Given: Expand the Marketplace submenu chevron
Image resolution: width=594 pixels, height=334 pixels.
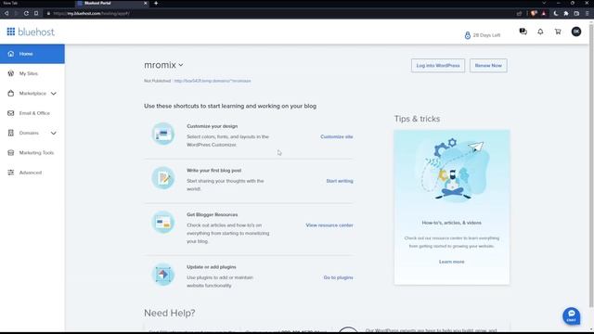Looking at the screenshot, I should click(x=54, y=94).
